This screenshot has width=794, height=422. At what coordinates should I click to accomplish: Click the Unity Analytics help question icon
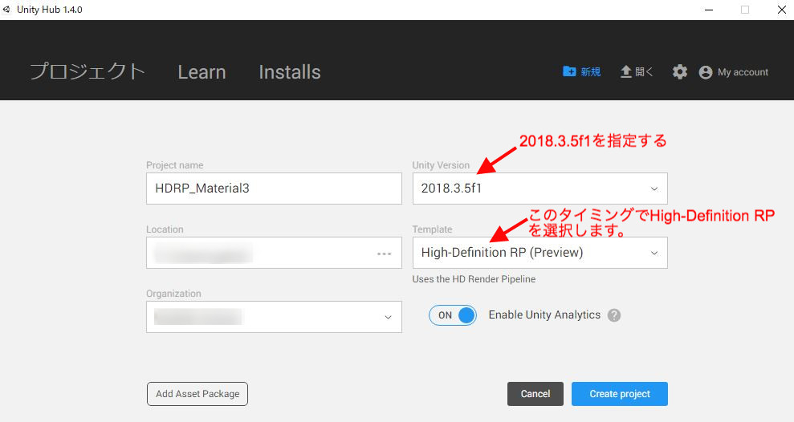coord(614,315)
